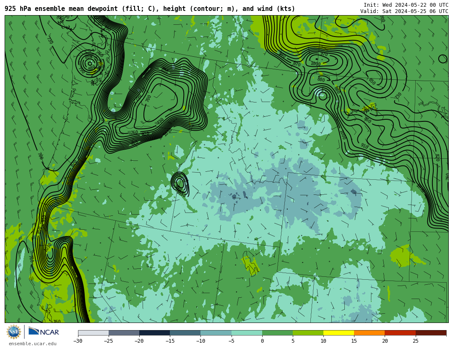Click the plot title text
Viewport: 453px width, 349px height.
coord(150,9)
